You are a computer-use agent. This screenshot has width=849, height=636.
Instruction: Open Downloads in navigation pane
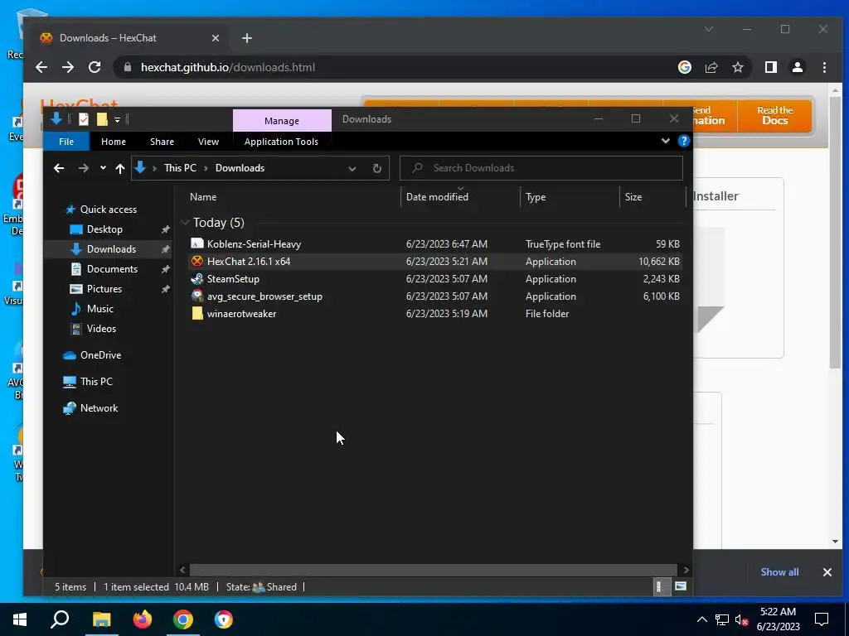pos(111,249)
